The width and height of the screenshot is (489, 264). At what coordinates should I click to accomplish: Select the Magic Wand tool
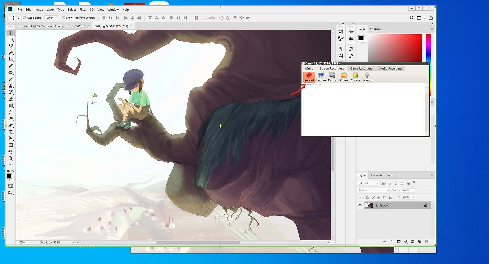[x=11, y=52]
